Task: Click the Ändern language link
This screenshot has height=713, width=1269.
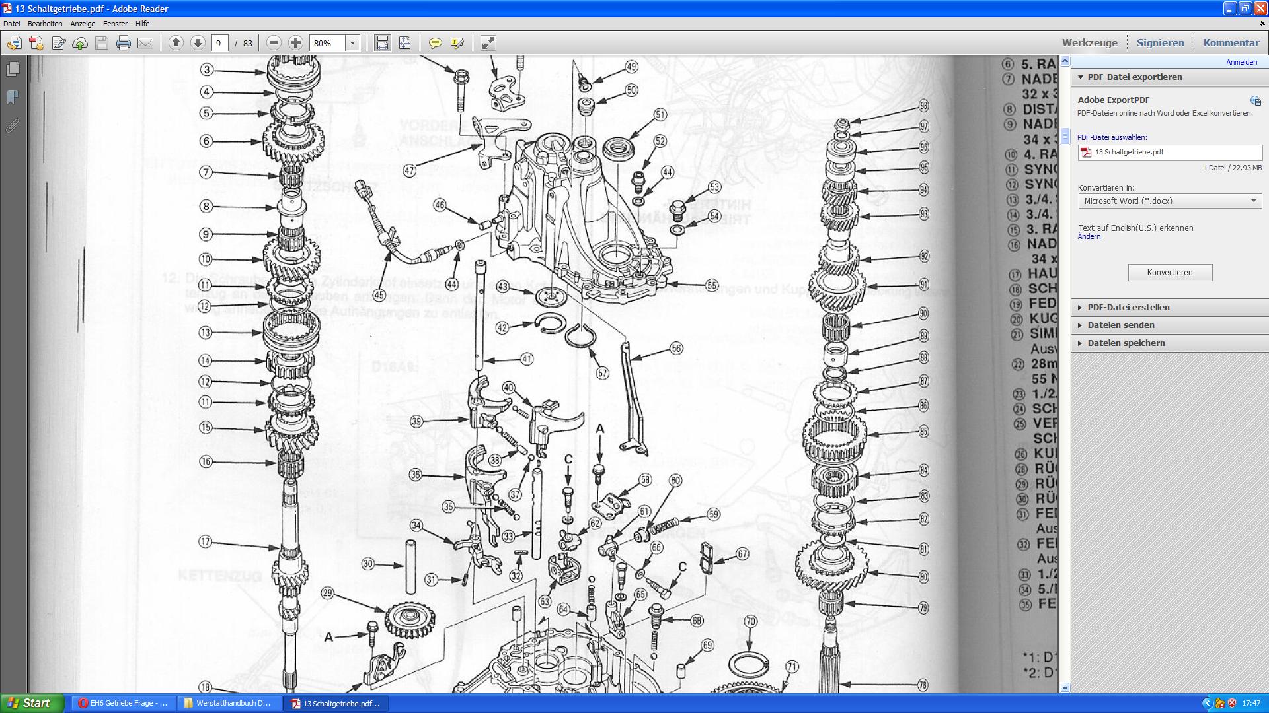Action: 1089,237
